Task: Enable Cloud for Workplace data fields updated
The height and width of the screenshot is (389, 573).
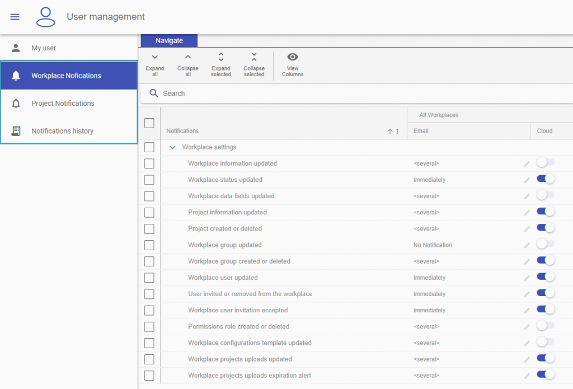Action: 546,195
